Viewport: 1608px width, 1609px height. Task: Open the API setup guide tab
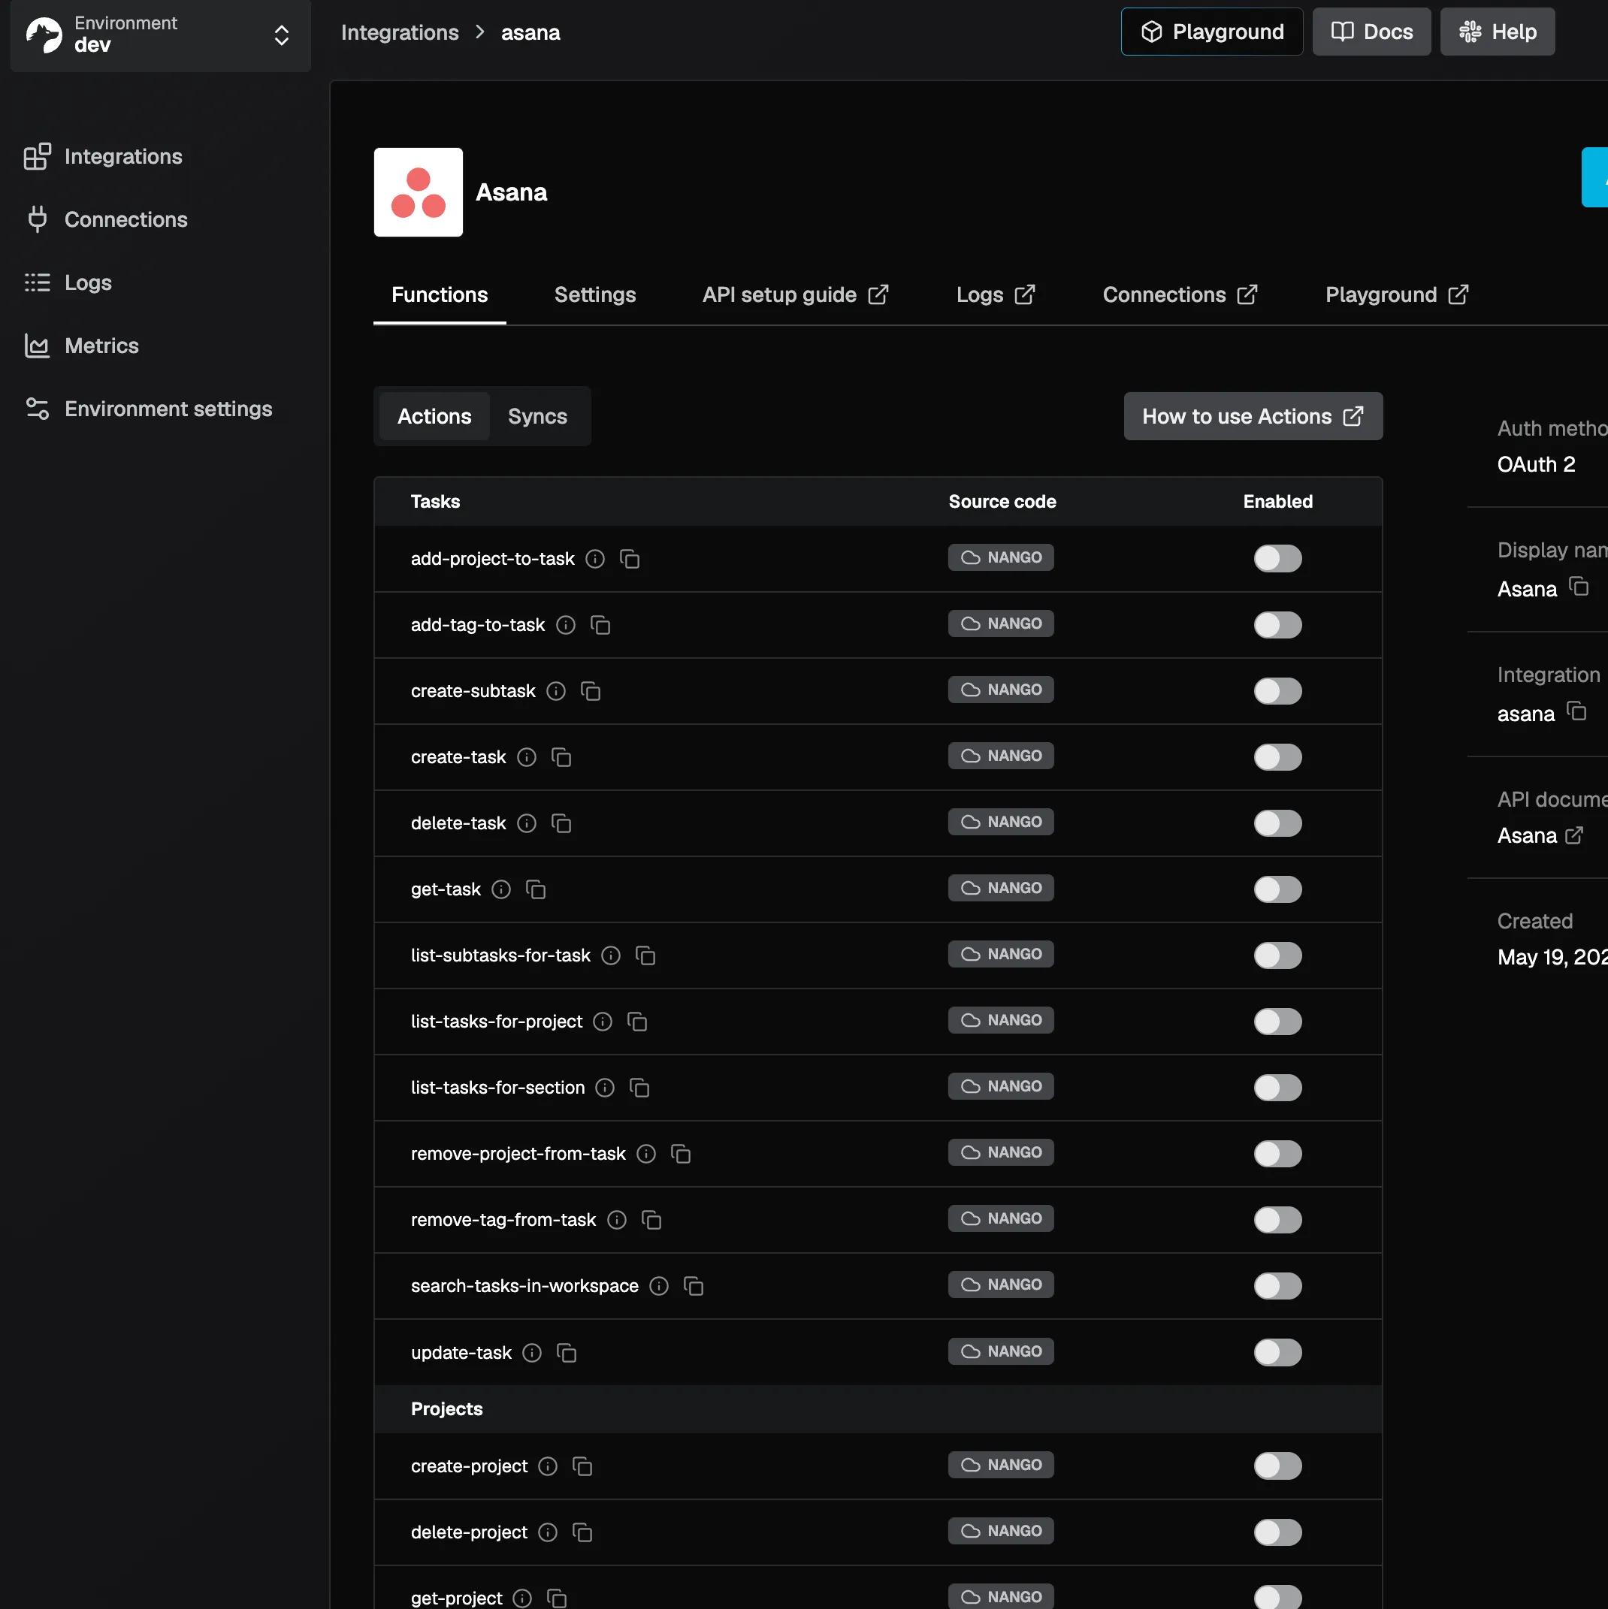[x=796, y=294]
